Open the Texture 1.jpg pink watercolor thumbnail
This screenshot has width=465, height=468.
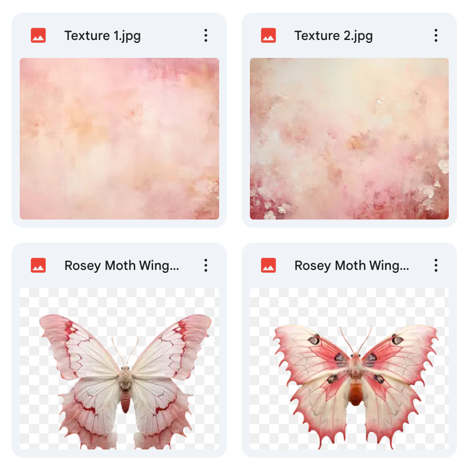[119, 139]
